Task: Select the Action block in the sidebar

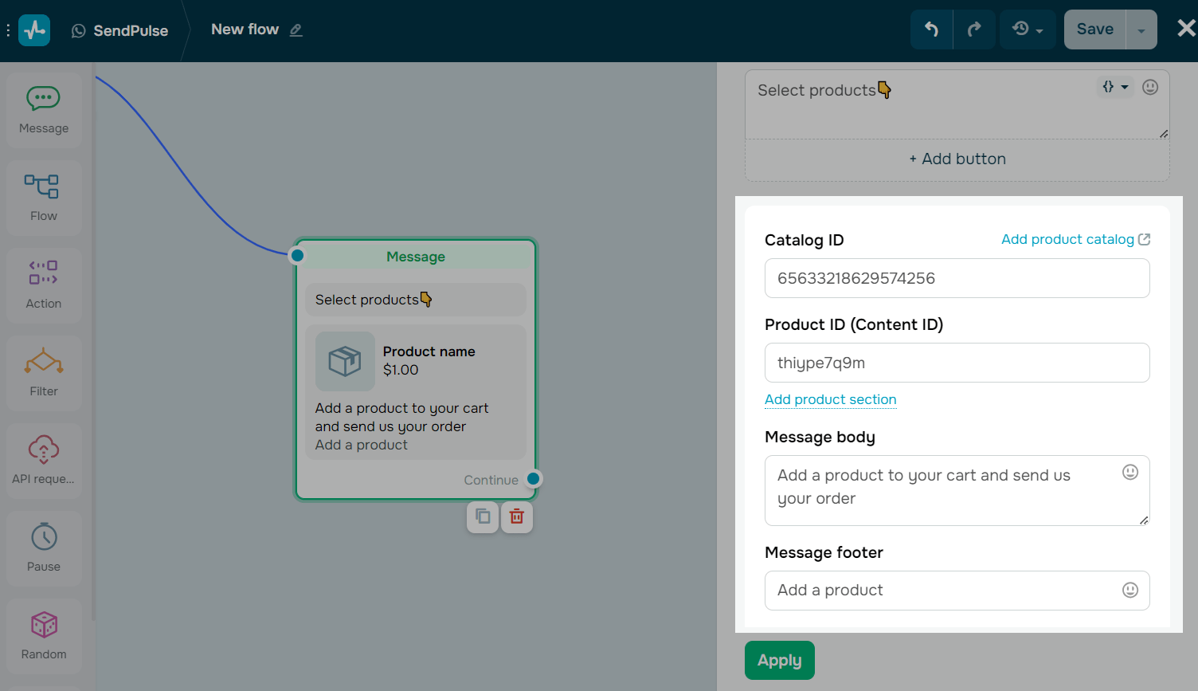Action: click(43, 285)
